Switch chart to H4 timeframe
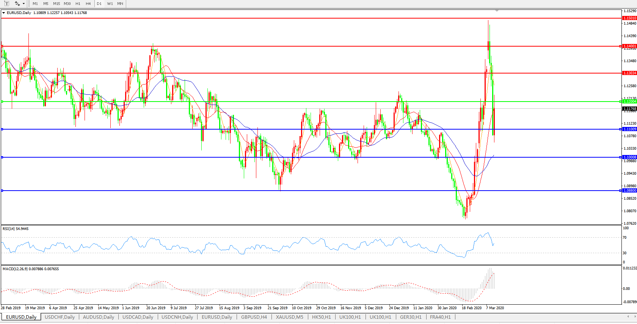 (88, 4)
